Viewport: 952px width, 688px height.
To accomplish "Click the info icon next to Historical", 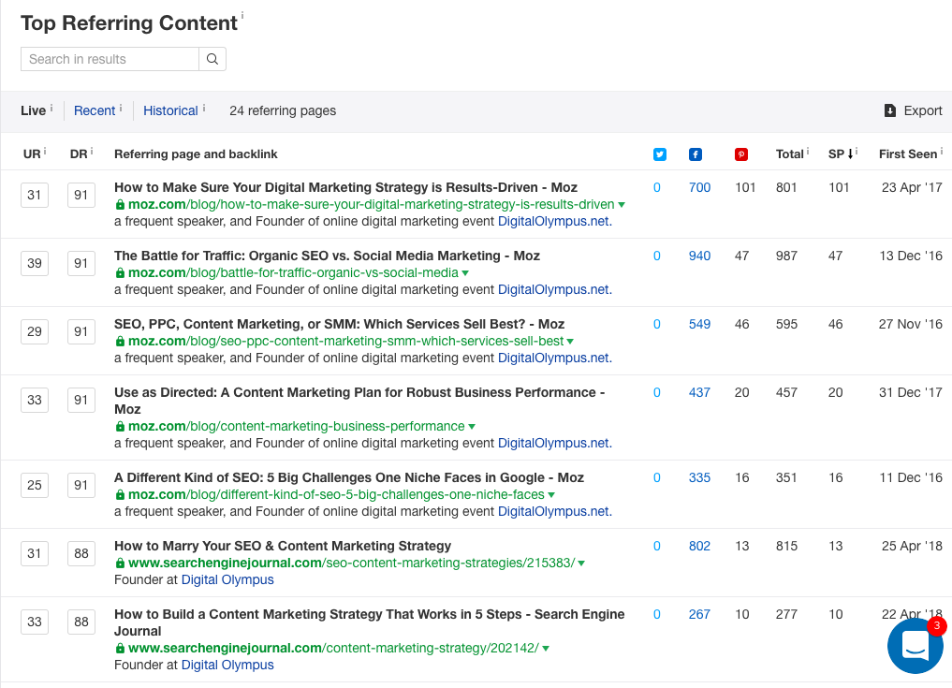I will [x=204, y=108].
